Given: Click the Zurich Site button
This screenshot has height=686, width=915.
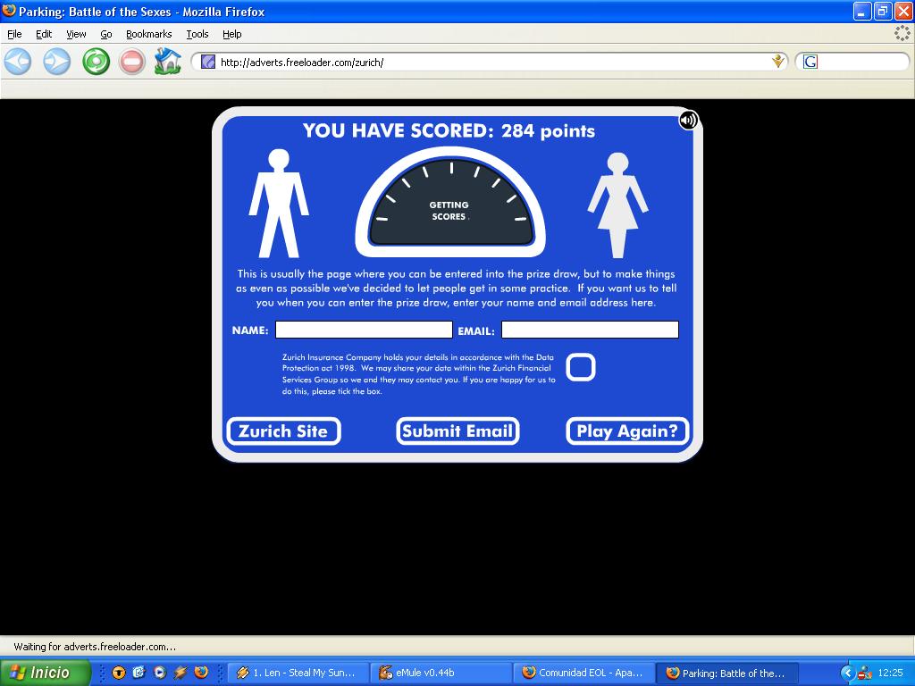Looking at the screenshot, I should [283, 431].
